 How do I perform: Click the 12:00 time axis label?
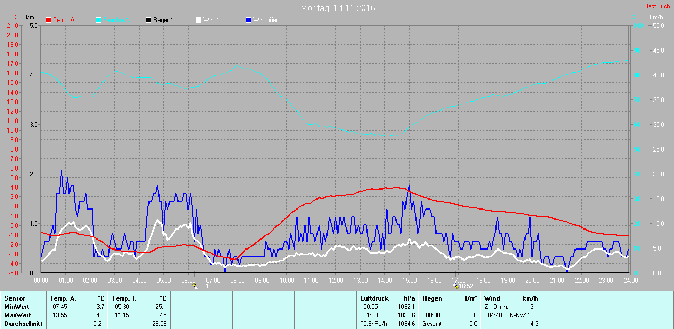pos(335,280)
